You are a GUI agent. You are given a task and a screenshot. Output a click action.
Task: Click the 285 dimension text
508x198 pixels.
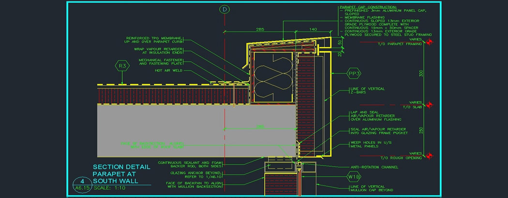[x=260, y=29]
